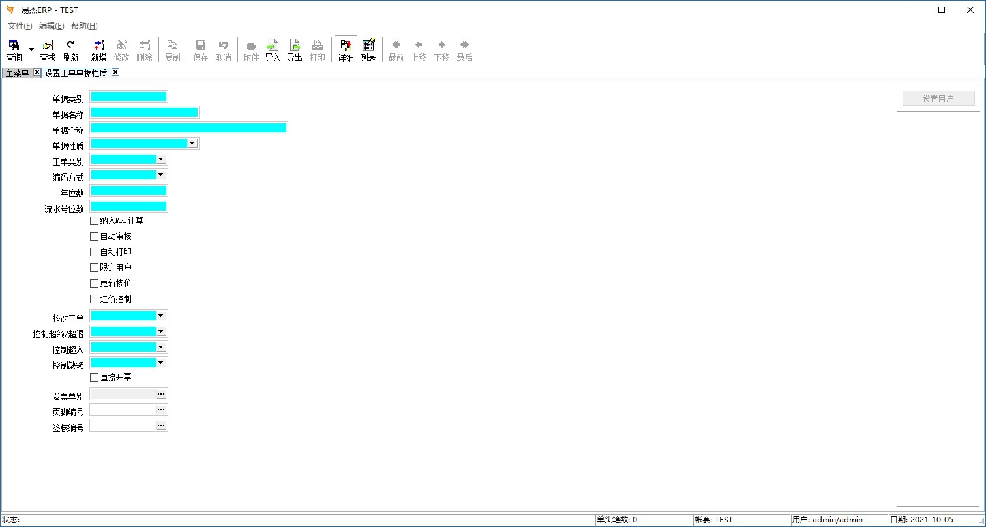Open the 文件(F) menu
This screenshot has height=527, width=986.
pos(20,26)
